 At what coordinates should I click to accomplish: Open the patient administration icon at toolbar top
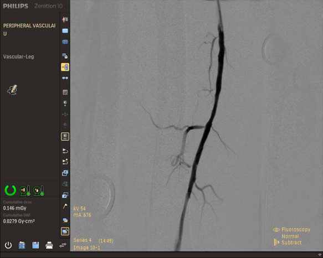pos(65,19)
